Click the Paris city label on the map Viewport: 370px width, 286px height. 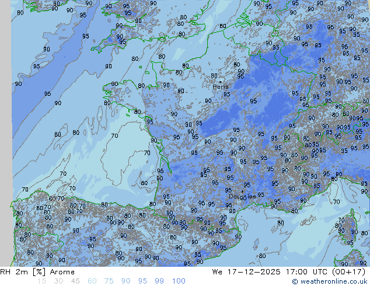coord(221,87)
